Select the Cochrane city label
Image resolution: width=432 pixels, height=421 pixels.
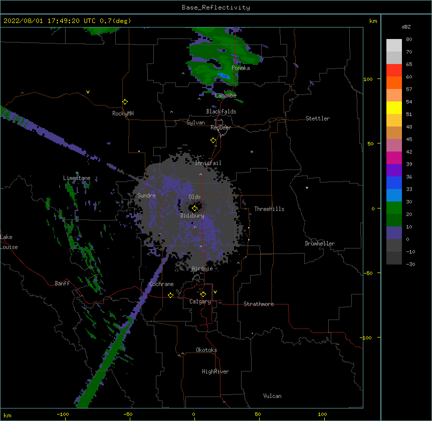[x=161, y=284]
